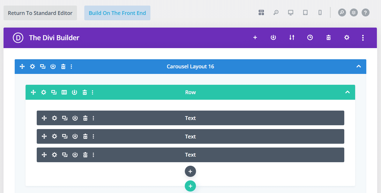
Task: Open the Divi Builder kebab options menu
Action: point(363,38)
